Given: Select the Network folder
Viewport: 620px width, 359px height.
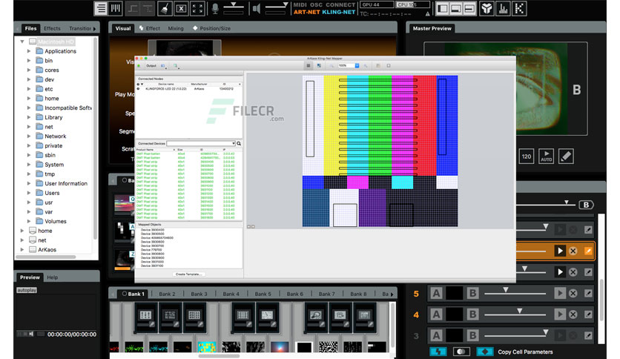Looking at the screenshot, I should pos(56,136).
